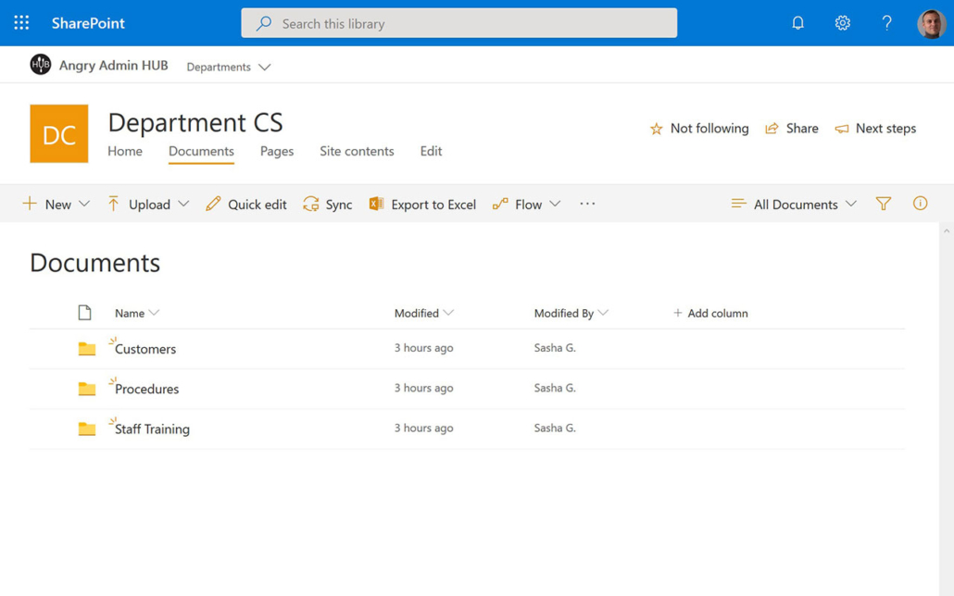The height and width of the screenshot is (596, 954).
Task: Click the Excel icon in the toolbar
Action: (377, 204)
